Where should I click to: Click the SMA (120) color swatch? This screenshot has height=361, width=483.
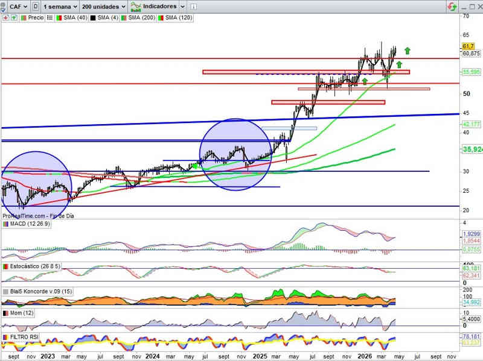(159, 18)
